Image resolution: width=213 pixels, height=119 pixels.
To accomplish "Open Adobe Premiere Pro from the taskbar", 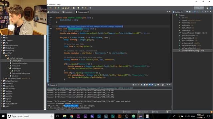I will pos(79,116).
